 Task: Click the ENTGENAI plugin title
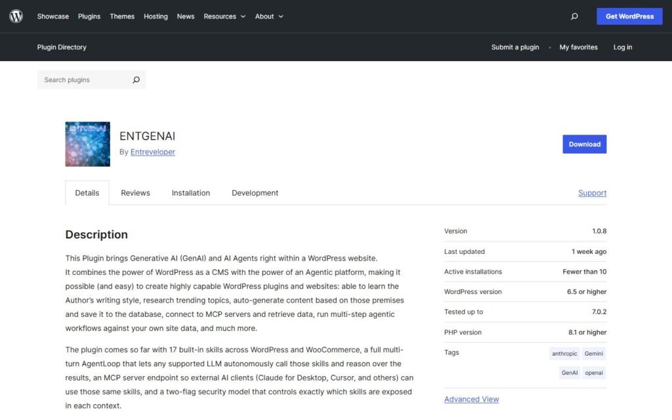tap(148, 136)
